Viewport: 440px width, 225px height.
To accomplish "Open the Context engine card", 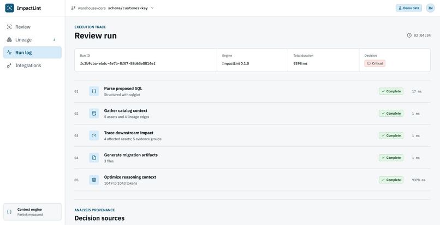I will coord(32,212).
